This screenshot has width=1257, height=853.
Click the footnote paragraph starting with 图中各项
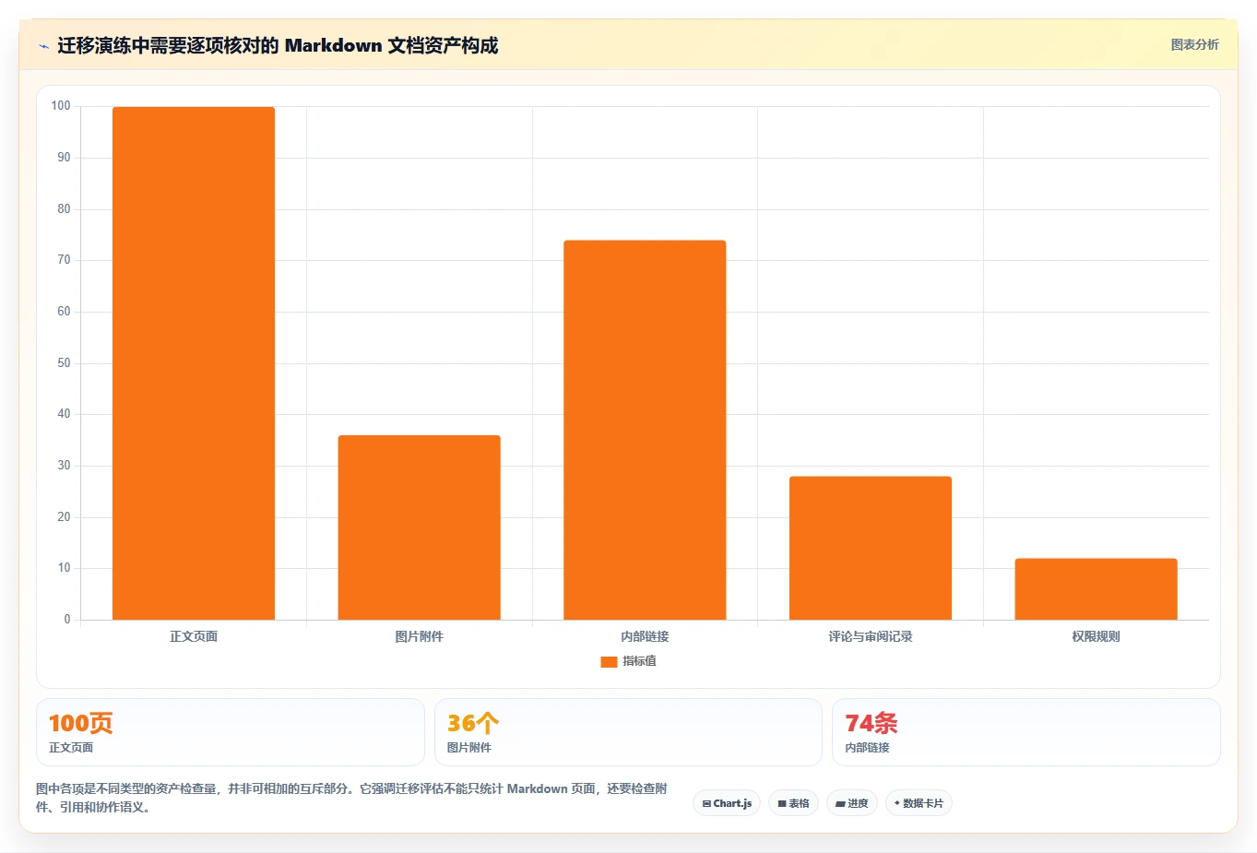pyautogui.click(x=351, y=798)
